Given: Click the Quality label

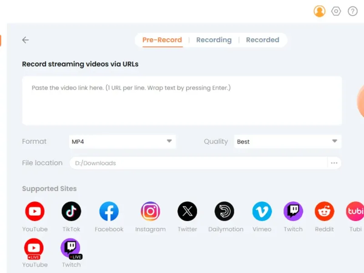Looking at the screenshot, I should click(216, 142).
